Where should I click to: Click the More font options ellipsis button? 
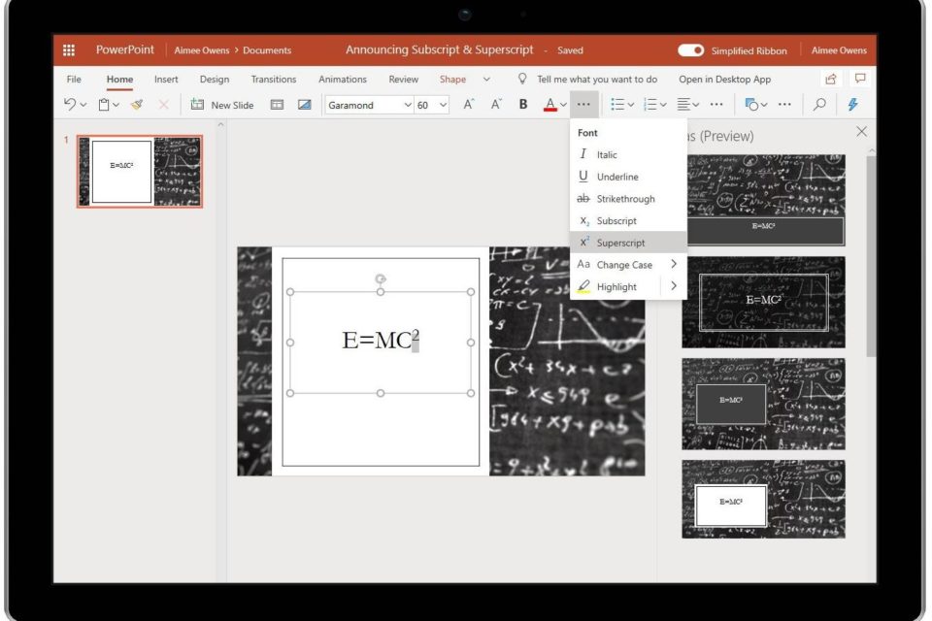pyautogui.click(x=583, y=105)
